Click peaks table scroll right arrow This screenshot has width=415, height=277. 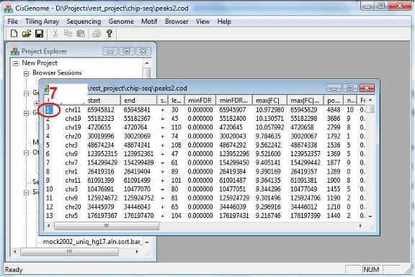coord(360,226)
